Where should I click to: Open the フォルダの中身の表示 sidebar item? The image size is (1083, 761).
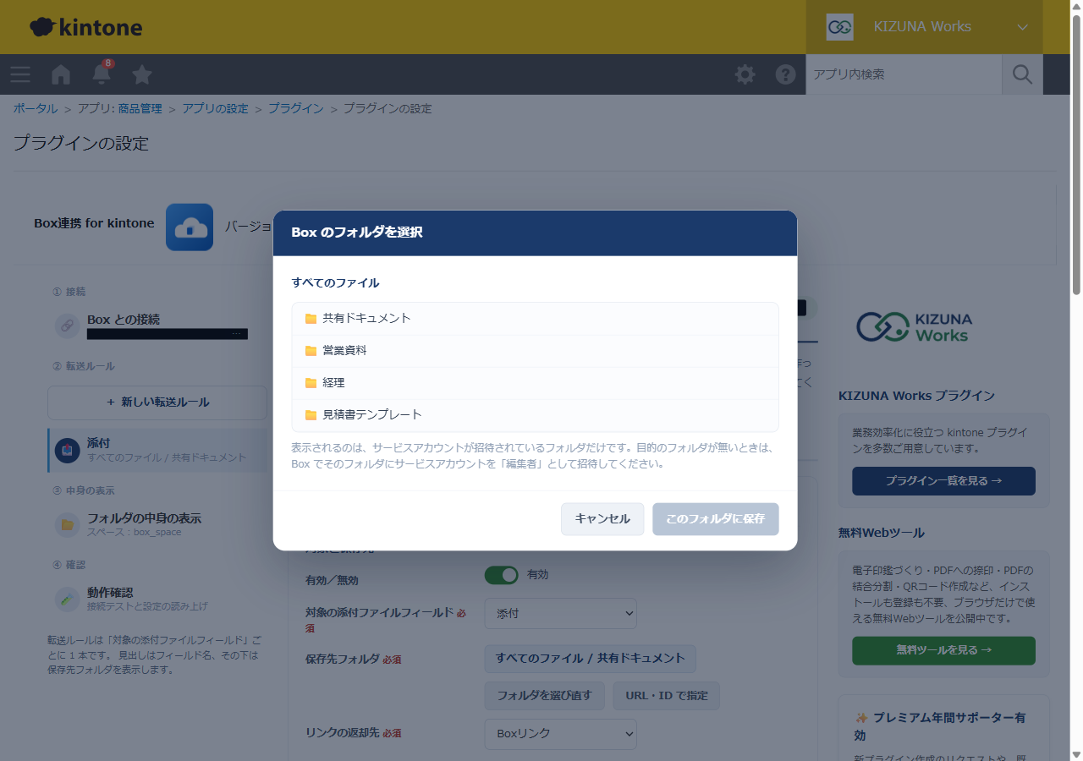[x=157, y=525]
